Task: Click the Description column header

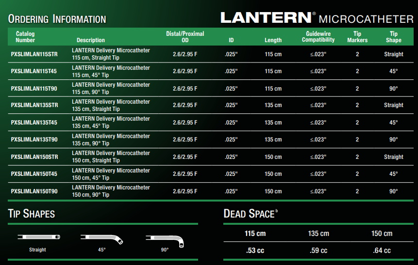Action: 91,40
